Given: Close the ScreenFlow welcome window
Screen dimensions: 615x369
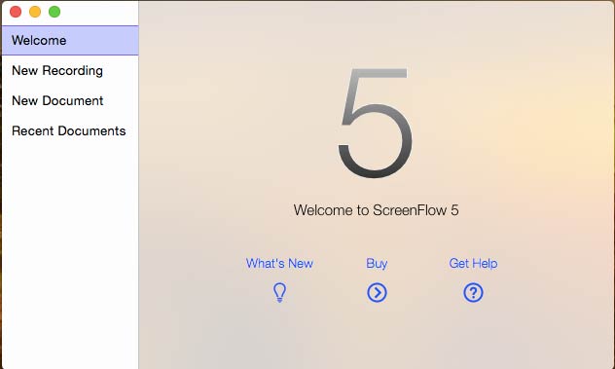Looking at the screenshot, I should pyautogui.click(x=16, y=12).
